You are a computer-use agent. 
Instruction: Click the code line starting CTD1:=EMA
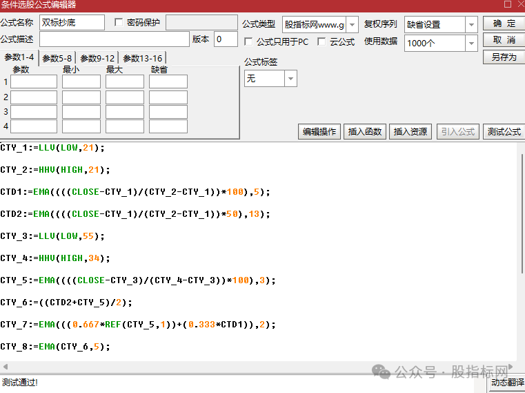point(135,192)
